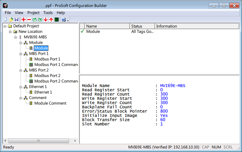
Task: Click the green Export arrow icon
Action: coord(35,19)
